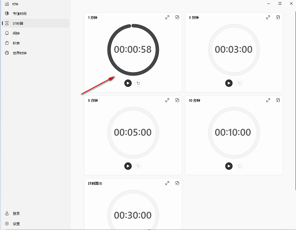Screen dimensions: 296x230
Task: Expand the 3 分钟 timer to full view
Action: (268, 17)
